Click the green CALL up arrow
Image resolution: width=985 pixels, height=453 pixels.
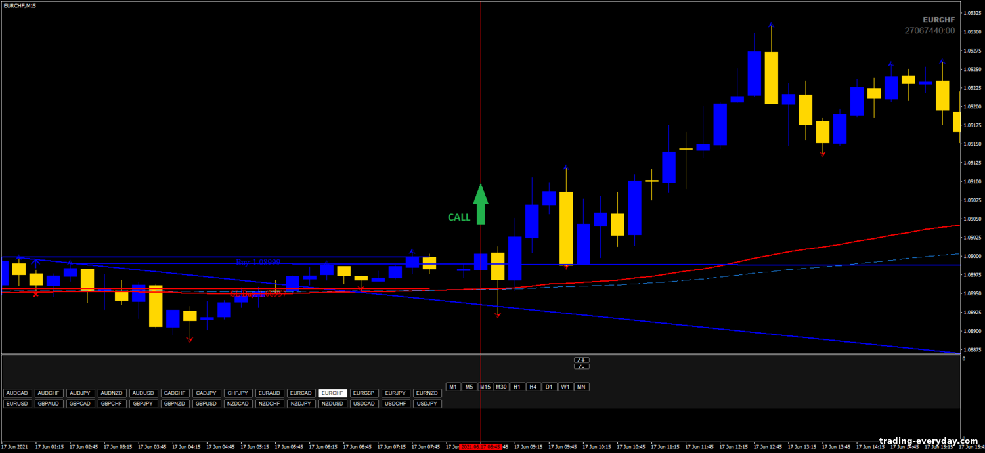(481, 204)
